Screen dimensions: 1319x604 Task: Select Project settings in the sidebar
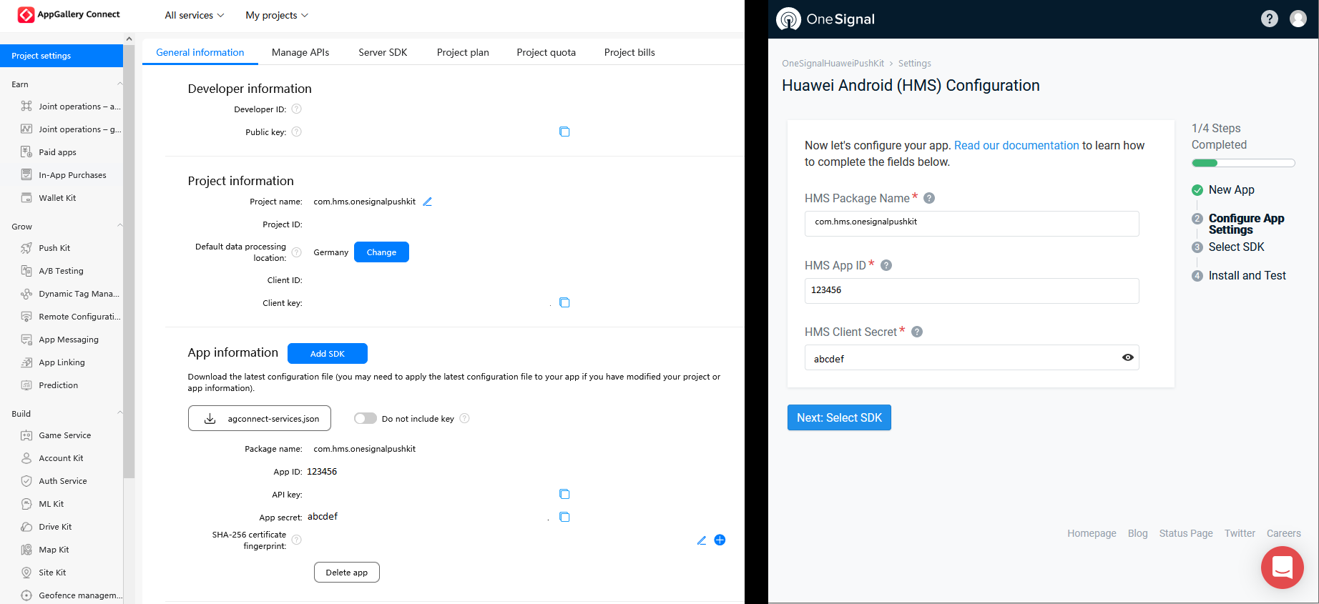[62, 56]
